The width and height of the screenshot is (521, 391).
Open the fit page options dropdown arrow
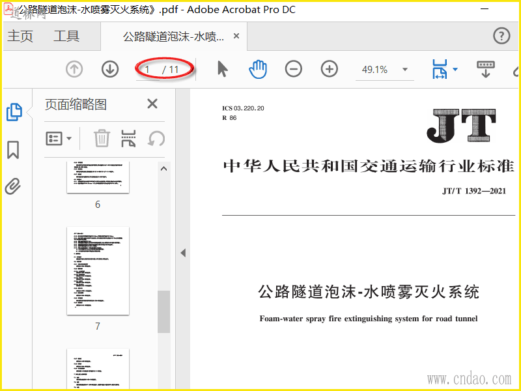(455, 70)
